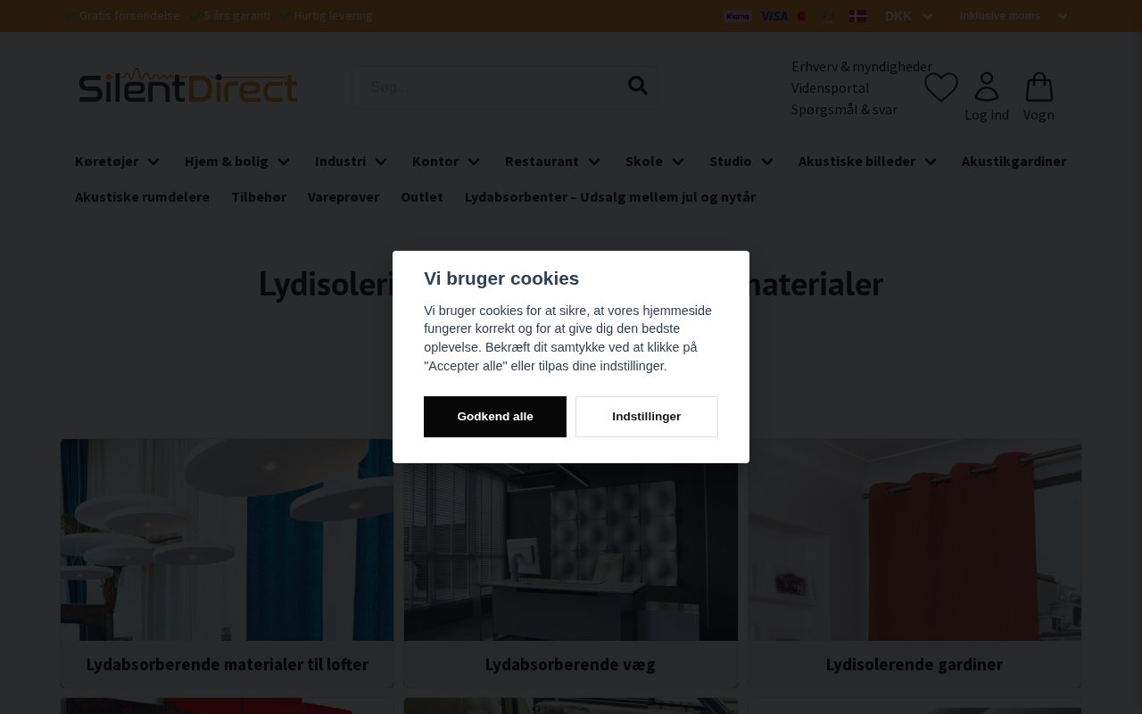Open the Inklusive moms dropdown
The image size is (1142, 714).
coord(1014,16)
